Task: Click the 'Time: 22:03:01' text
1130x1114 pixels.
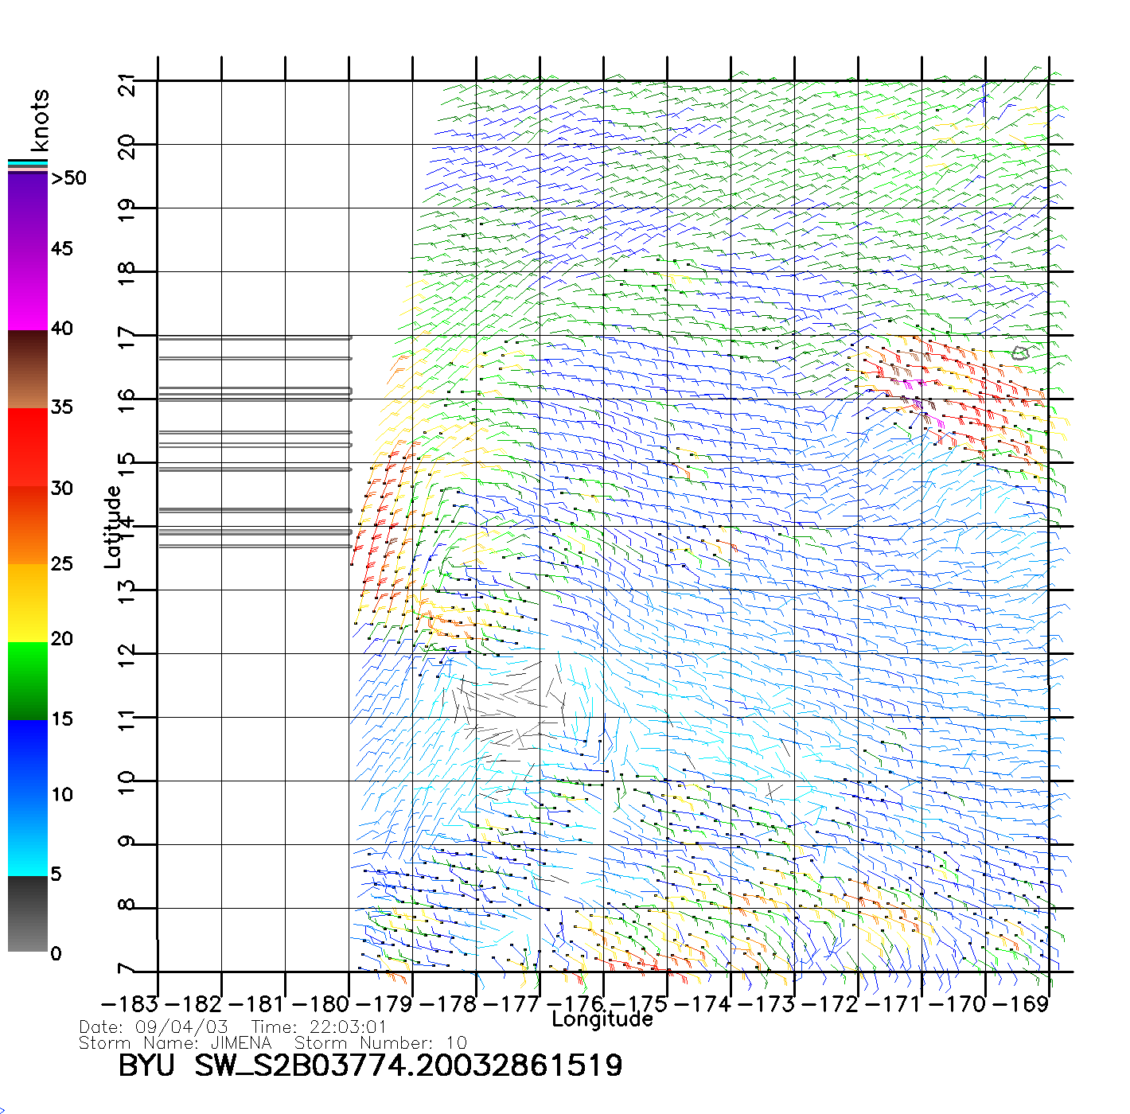Action: [318, 1026]
